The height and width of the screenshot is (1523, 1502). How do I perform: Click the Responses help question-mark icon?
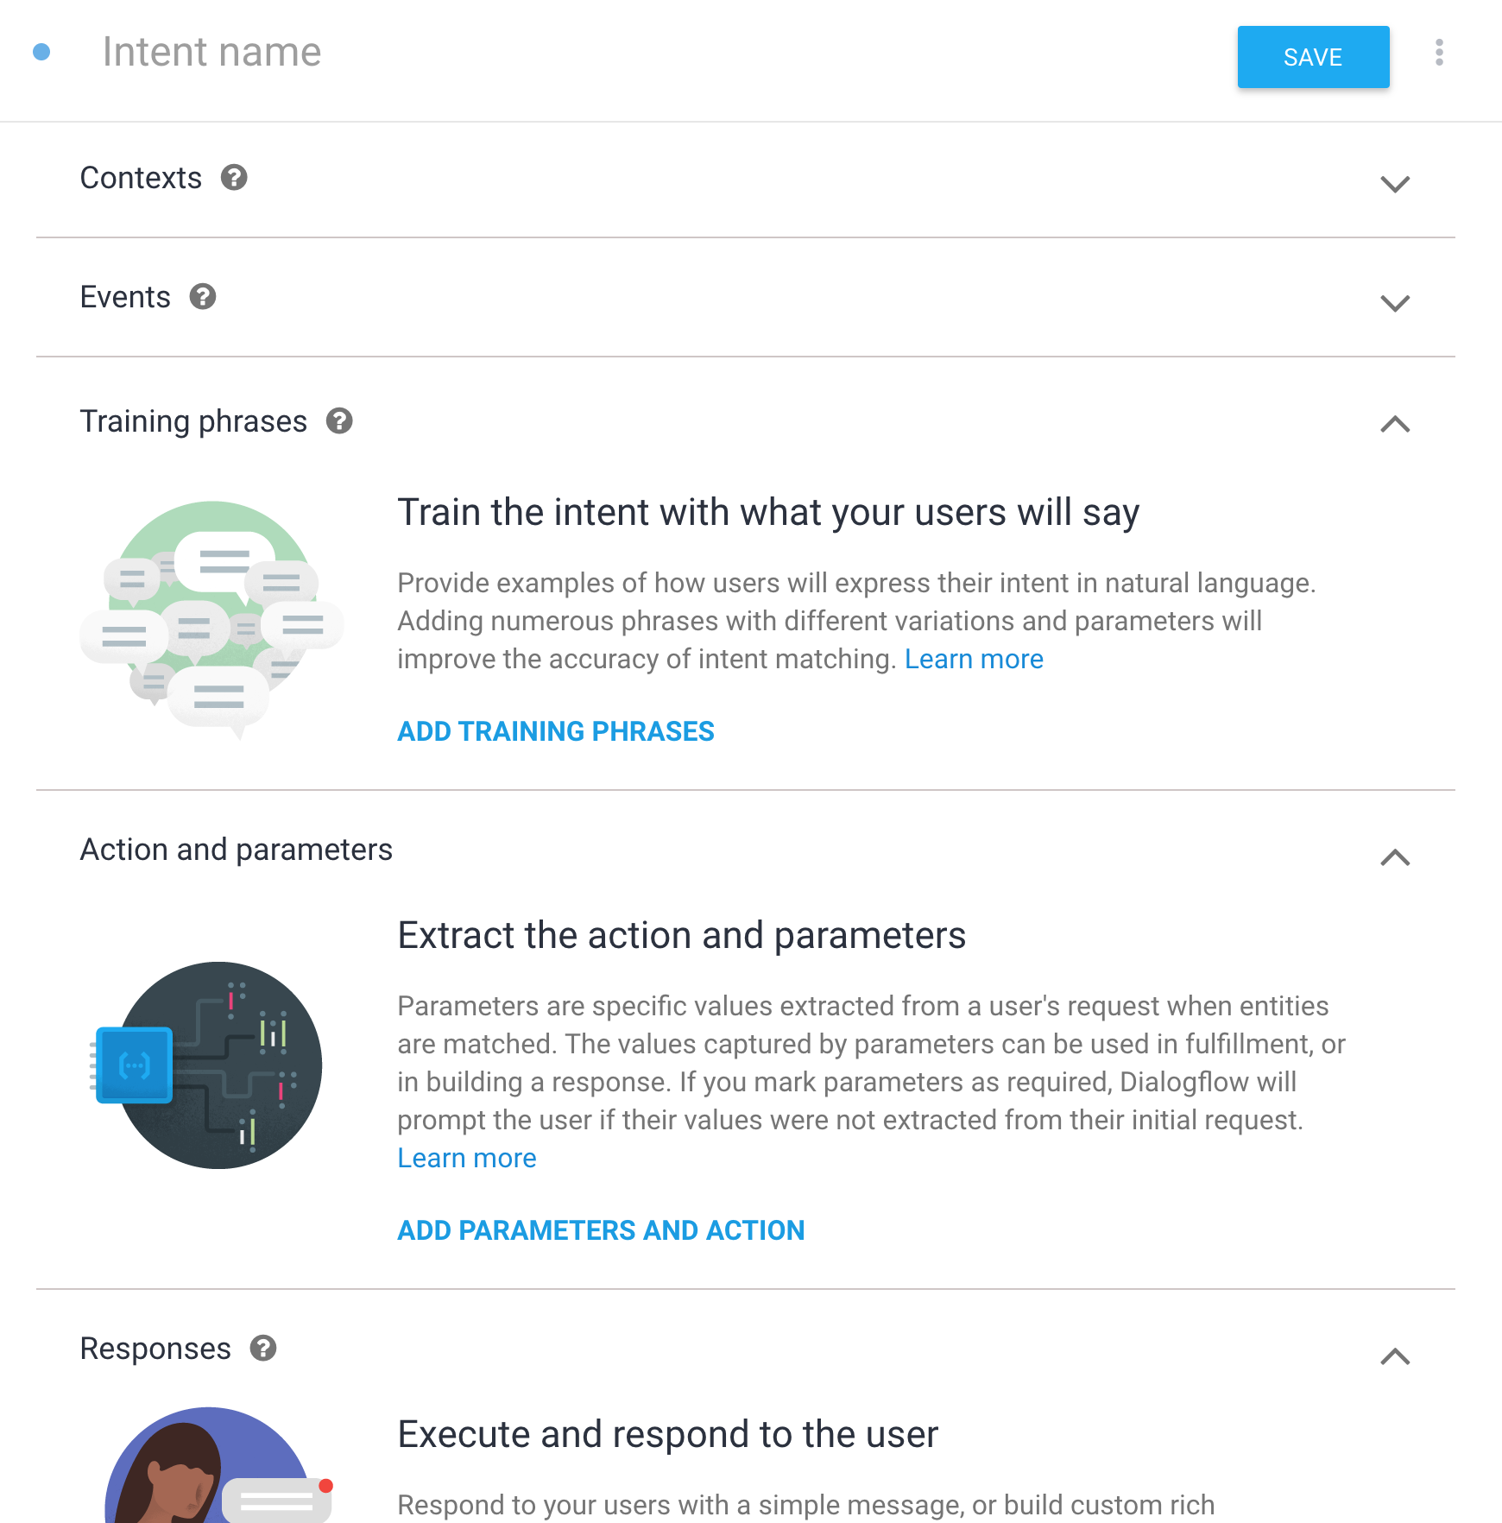pos(263,1349)
